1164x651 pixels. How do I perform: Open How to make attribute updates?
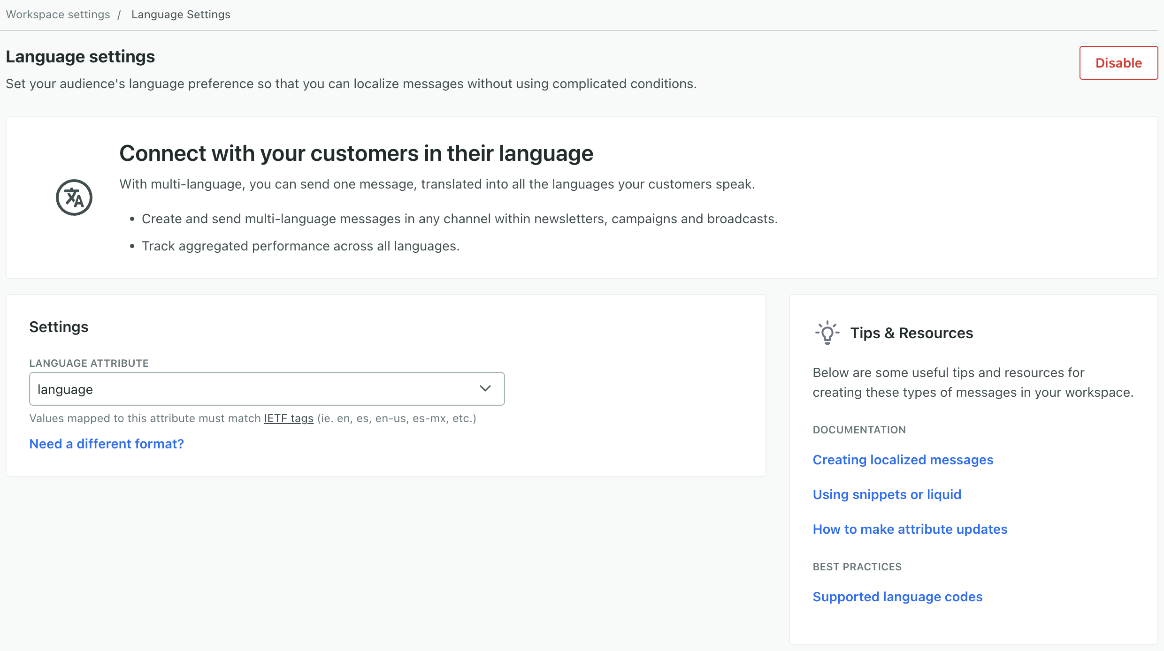[x=910, y=529]
